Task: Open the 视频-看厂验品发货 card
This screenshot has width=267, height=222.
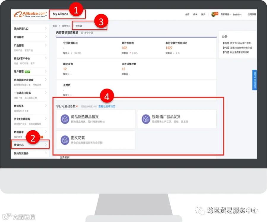Action: pyautogui.click(x=177, y=119)
